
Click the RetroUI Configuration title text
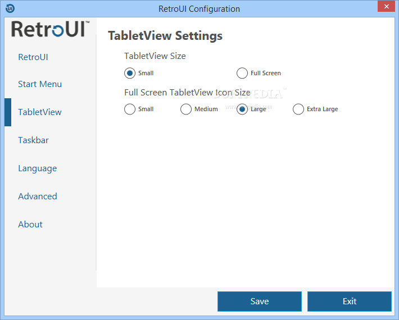[x=199, y=9]
